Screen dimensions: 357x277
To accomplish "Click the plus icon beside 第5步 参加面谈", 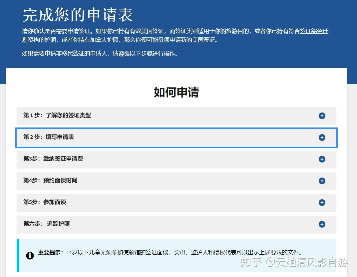I will pyautogui.click(x=322, y=203).
